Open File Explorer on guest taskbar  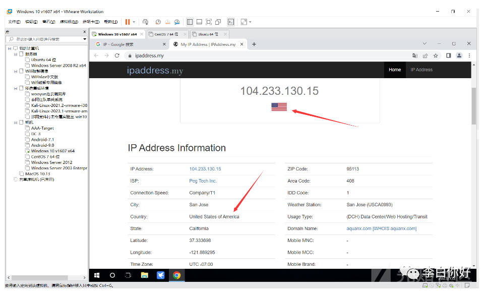144,275
